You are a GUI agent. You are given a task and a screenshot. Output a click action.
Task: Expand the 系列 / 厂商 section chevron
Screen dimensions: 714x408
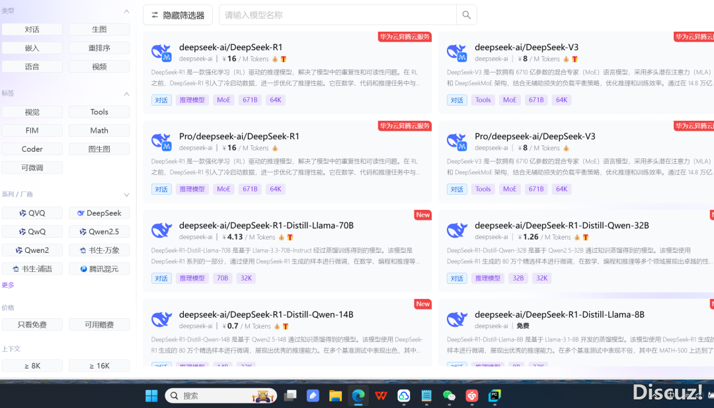[126, 195]
